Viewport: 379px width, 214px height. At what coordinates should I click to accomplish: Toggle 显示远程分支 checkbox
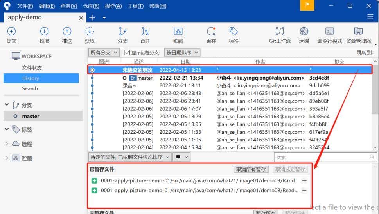[x=127, y=52]
